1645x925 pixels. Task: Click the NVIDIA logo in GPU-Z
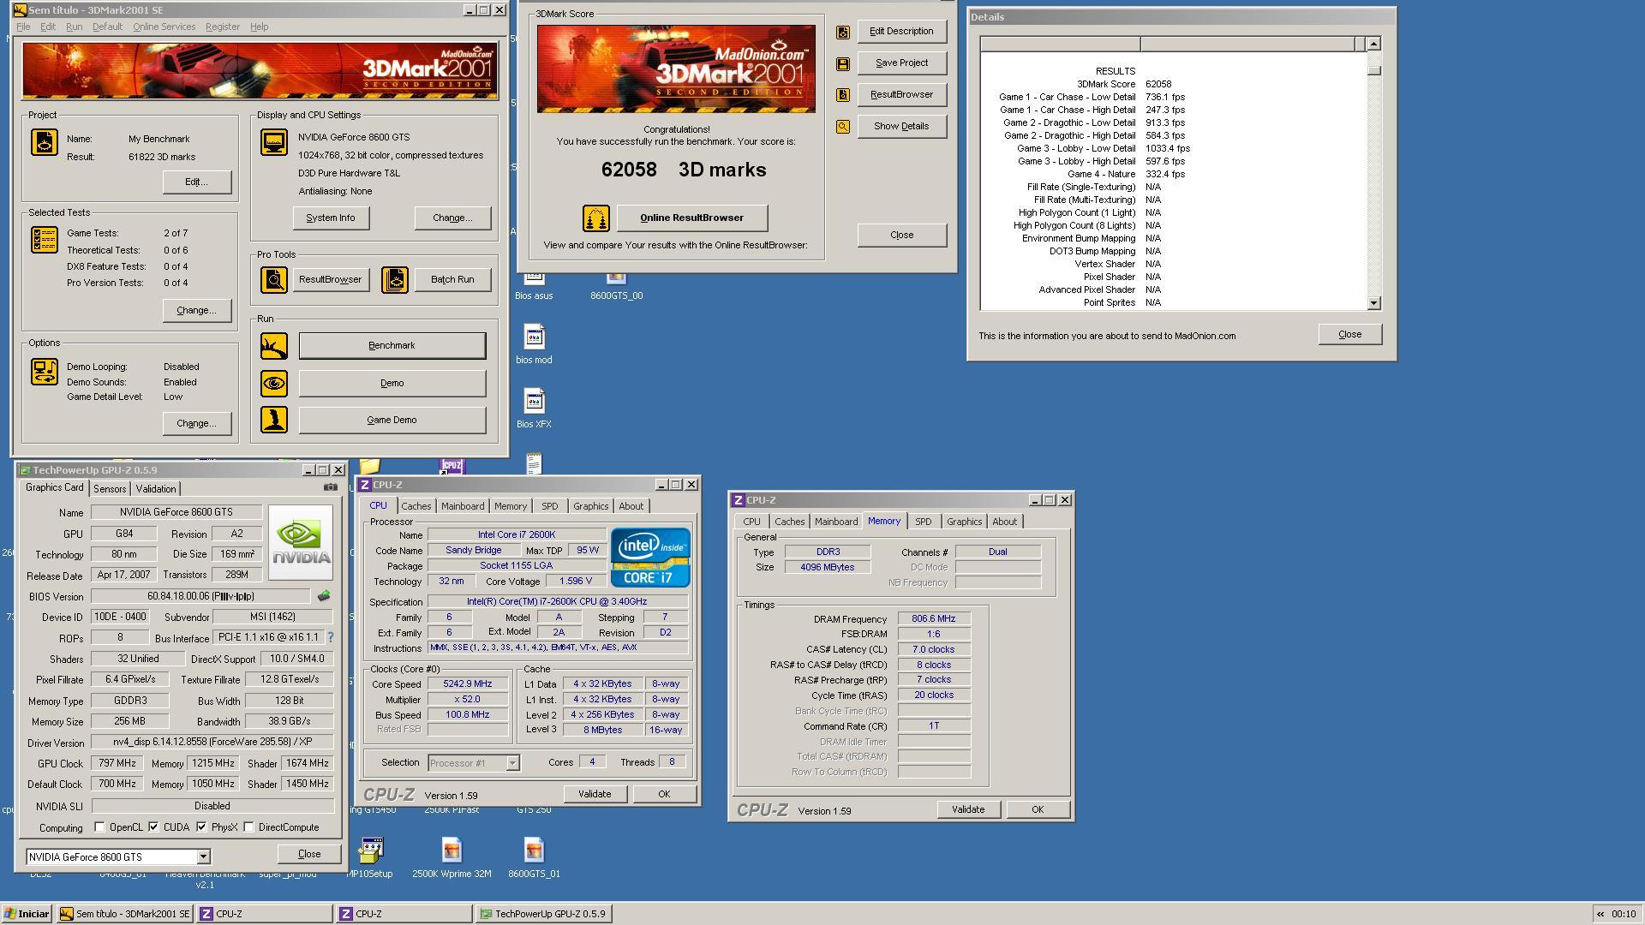(301, 543)
